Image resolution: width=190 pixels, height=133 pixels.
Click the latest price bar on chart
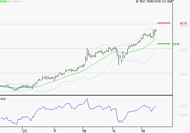[x=156, y=30]
